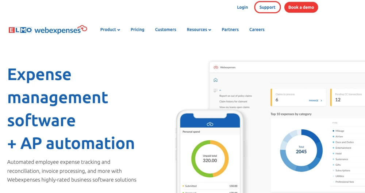Select the Gifts legend entry

tap(337, 165)
